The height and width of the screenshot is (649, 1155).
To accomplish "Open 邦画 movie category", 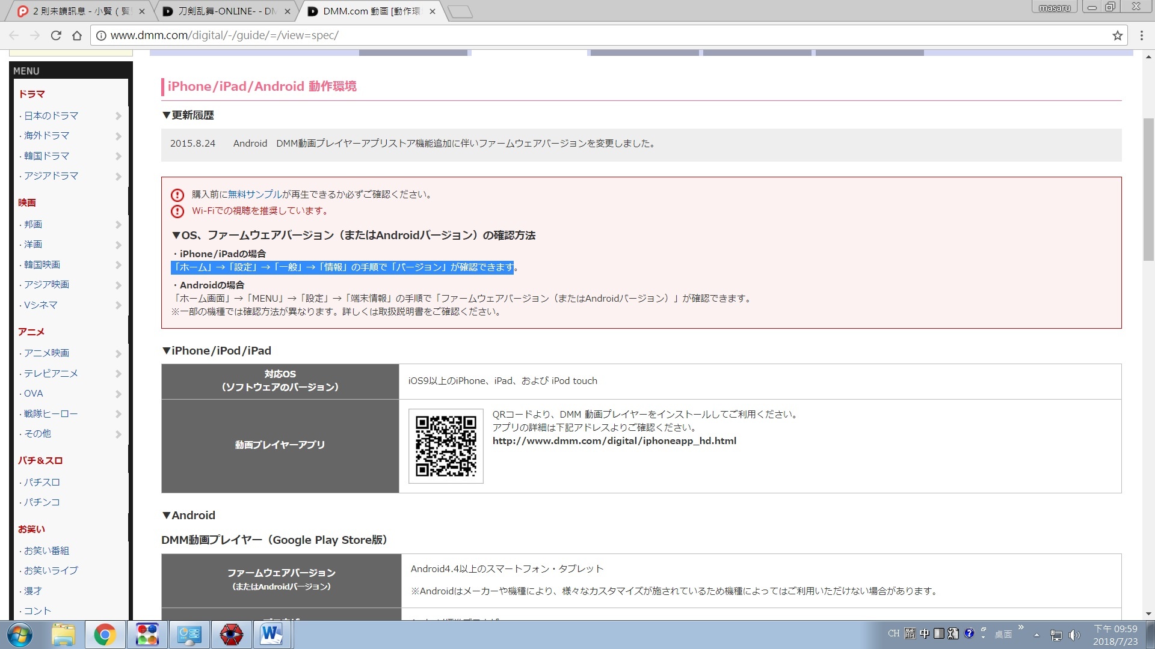I will pos(33,224).
